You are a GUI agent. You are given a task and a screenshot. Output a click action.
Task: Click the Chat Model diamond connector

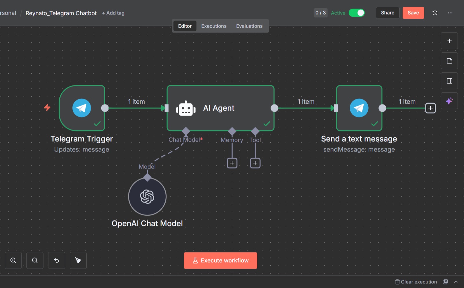(x=186, y=131)
